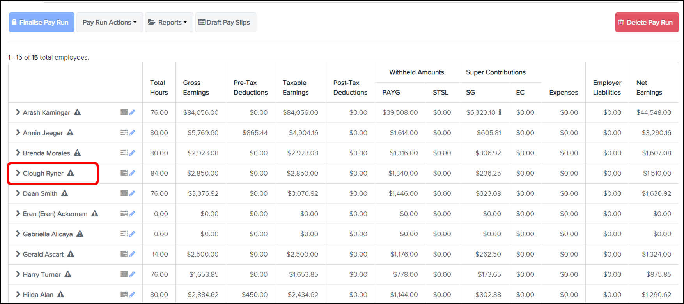This screenshot has height=304, width=684.
Task: Expand the Arash Kamingar employee row
Action: pos(18,112)
